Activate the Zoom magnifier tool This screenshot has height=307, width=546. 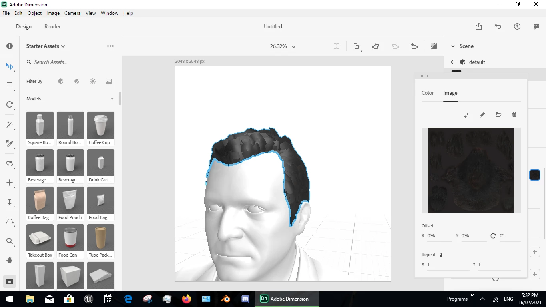(x=10, y=241)
